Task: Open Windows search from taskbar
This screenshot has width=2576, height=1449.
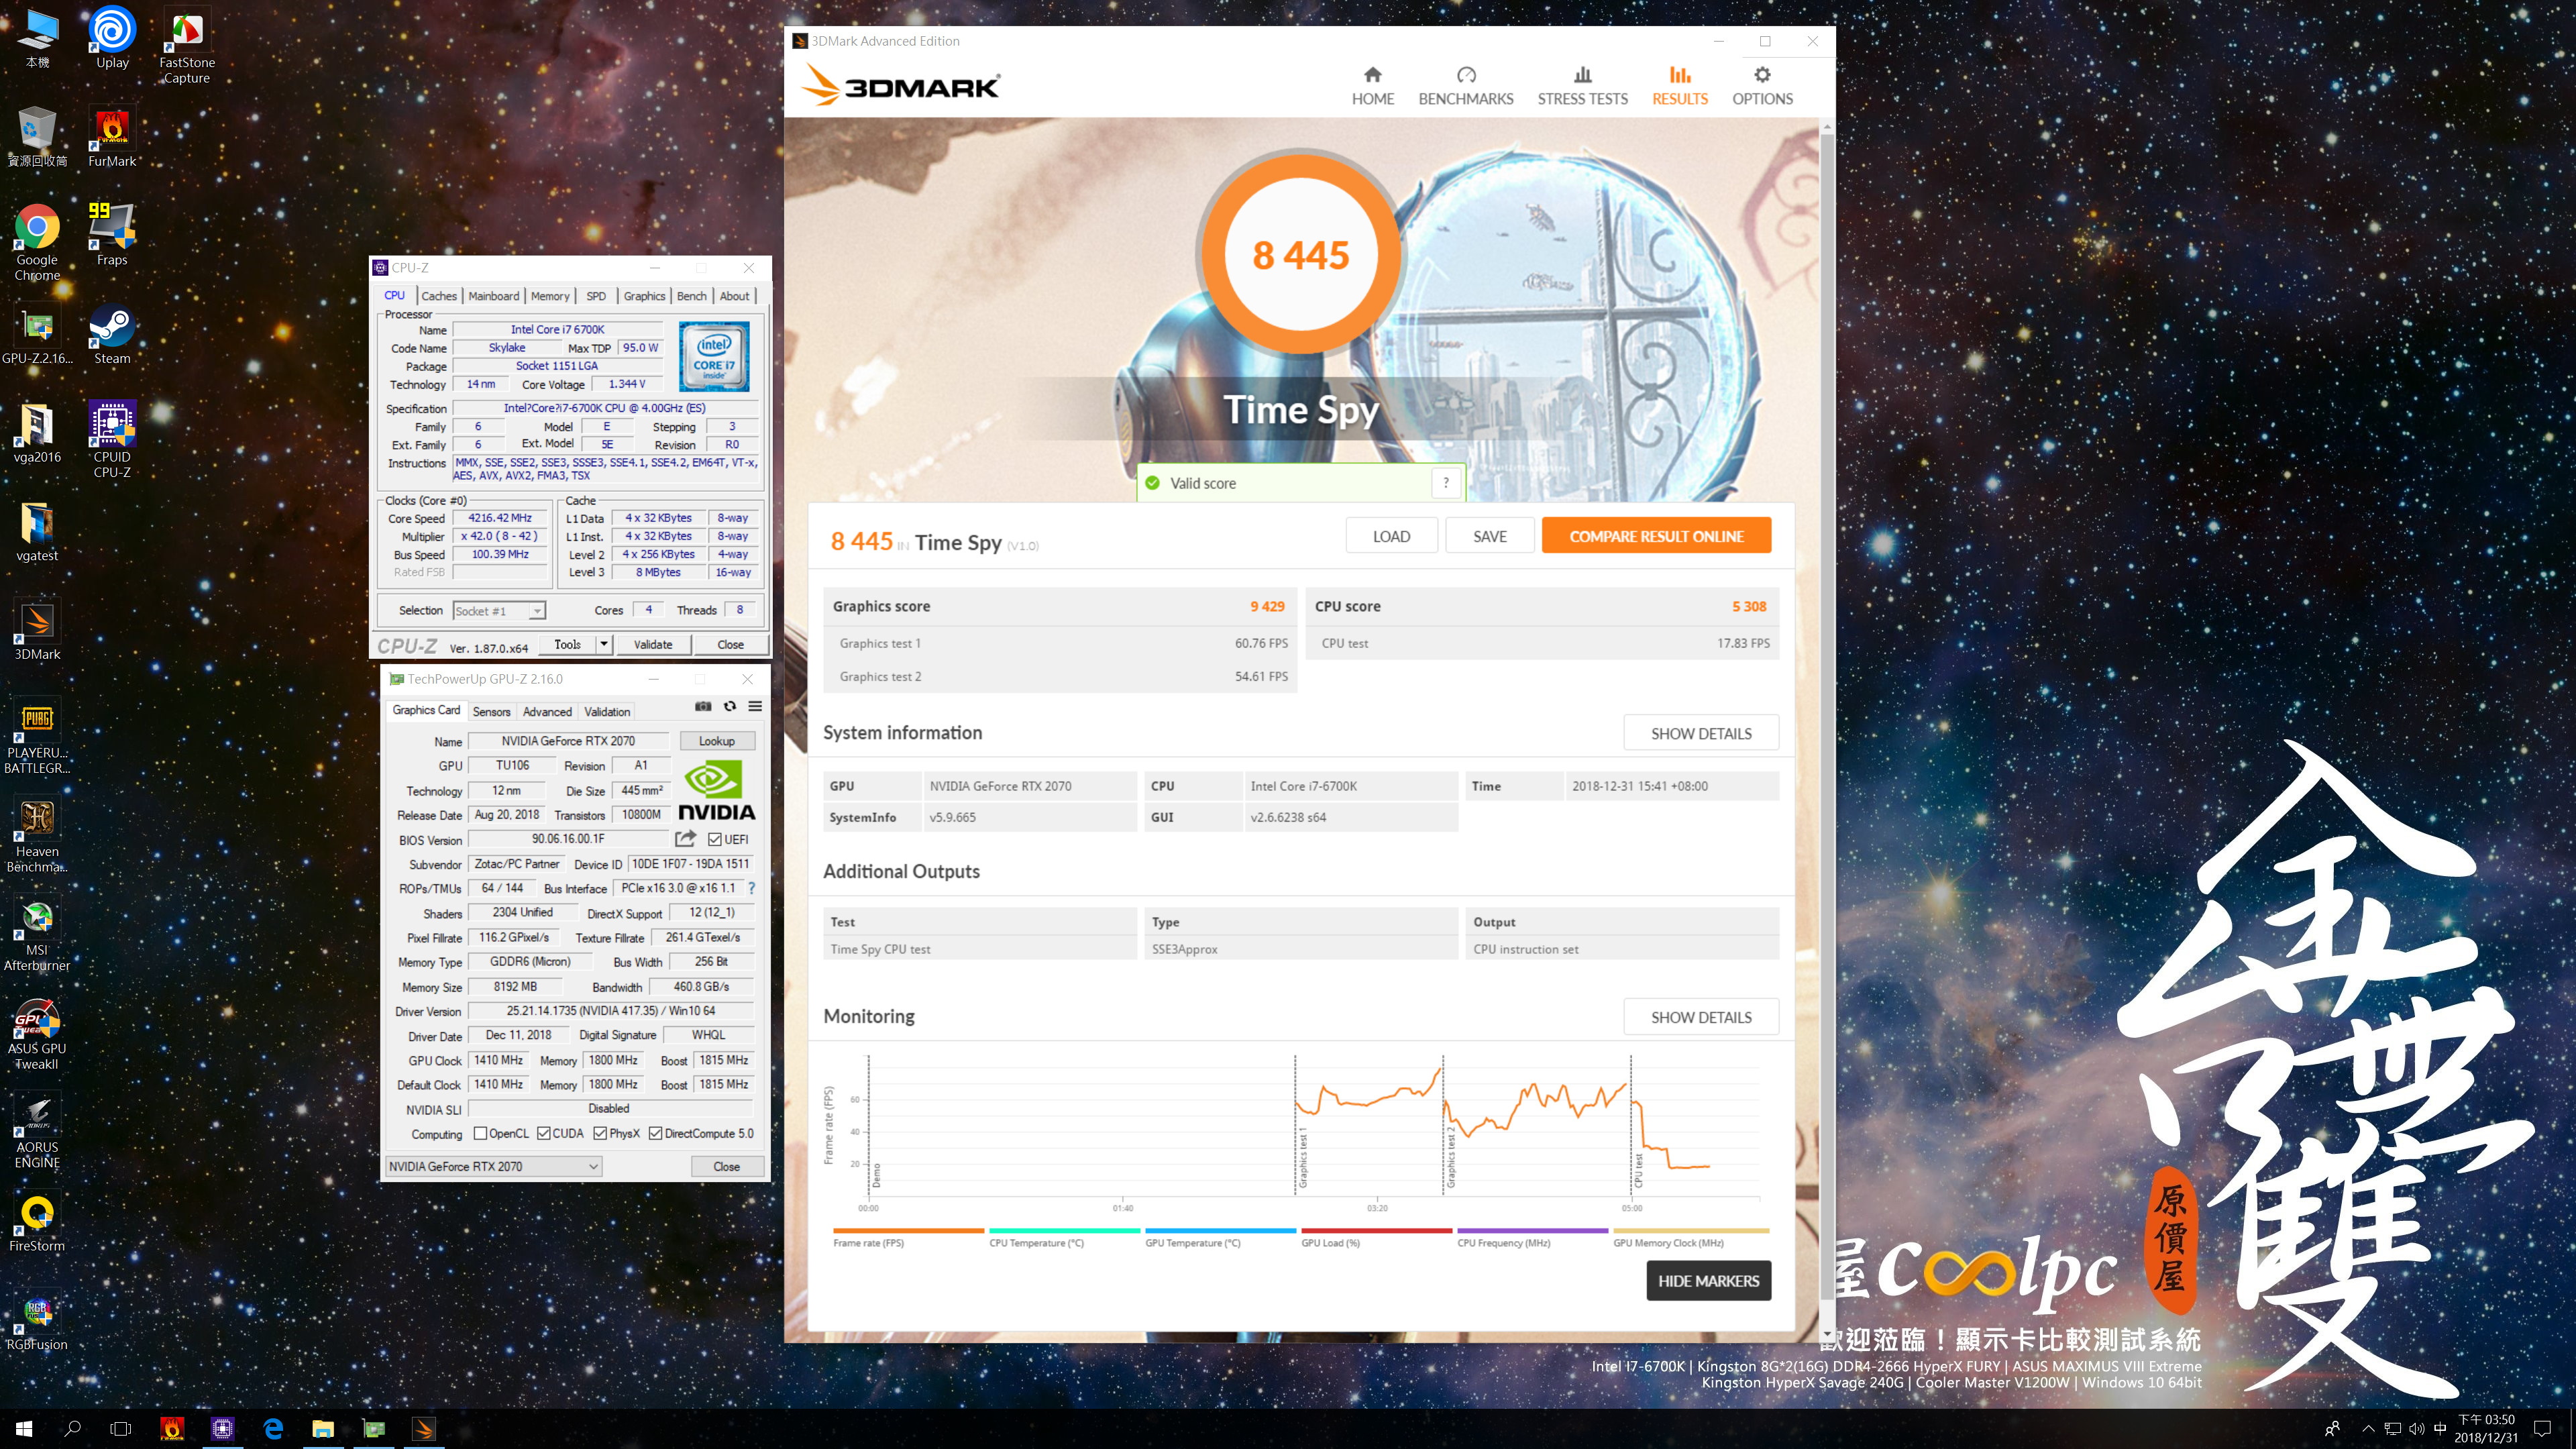Action: point(72,1428)
